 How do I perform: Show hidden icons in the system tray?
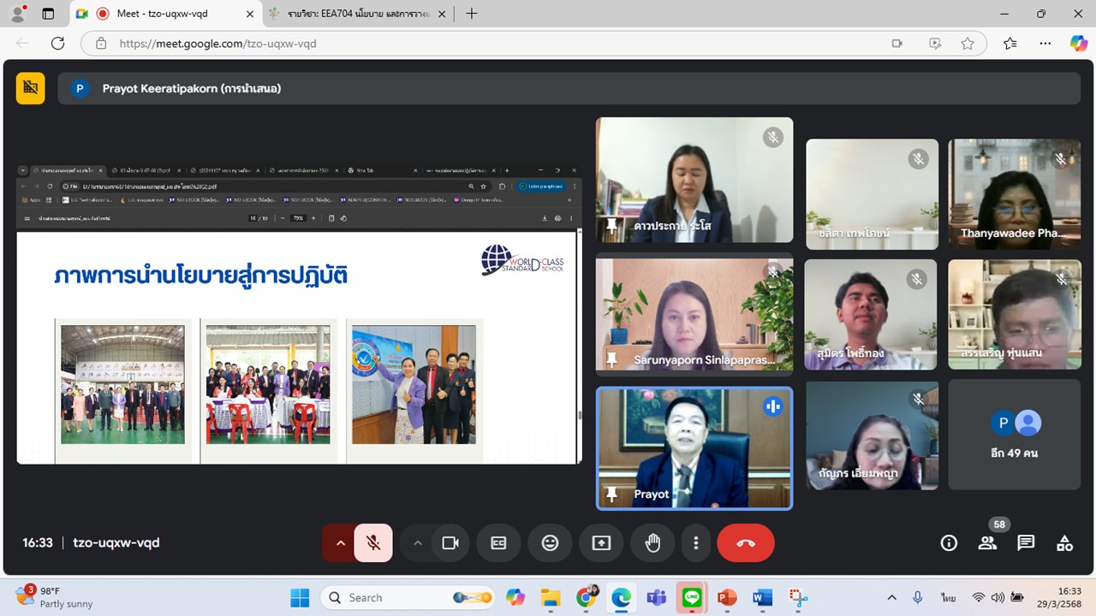[891, 597]
